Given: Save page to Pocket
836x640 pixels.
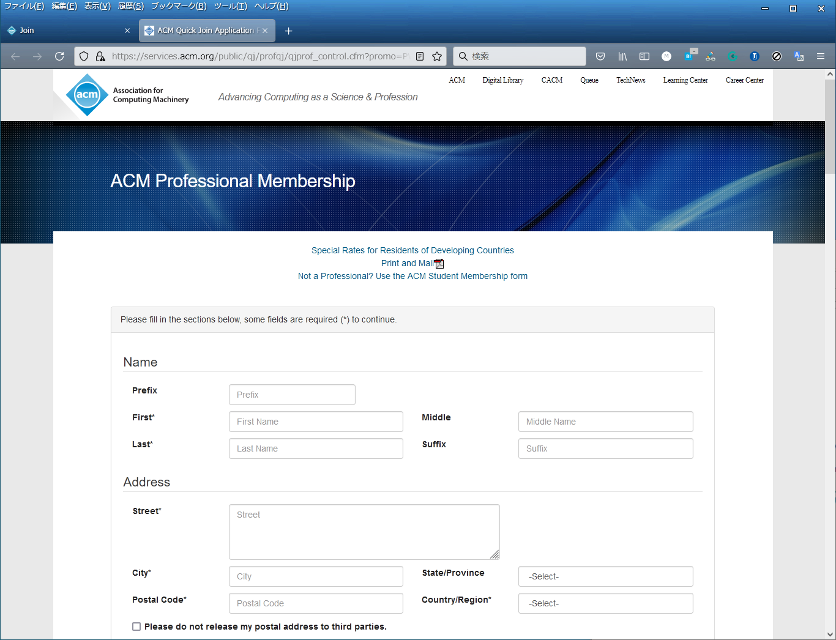Looking at the screenshot, I should (600, 56).
